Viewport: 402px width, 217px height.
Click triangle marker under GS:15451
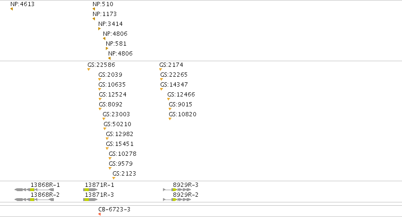click(107, 148)
